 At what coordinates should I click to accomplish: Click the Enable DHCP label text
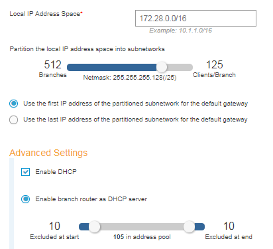56,172
